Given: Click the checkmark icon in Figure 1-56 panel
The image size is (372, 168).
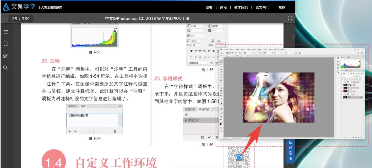Looking at the screenshot, I should coord(209,137).
